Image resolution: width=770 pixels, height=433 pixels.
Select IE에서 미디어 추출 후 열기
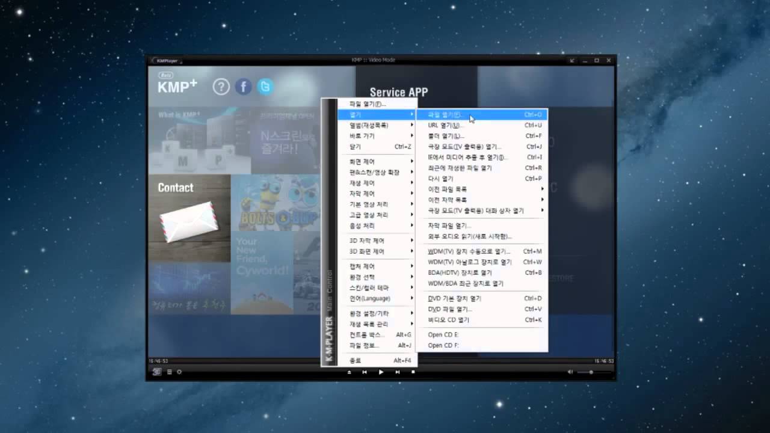pyautogui.click(x=482, y=157)
